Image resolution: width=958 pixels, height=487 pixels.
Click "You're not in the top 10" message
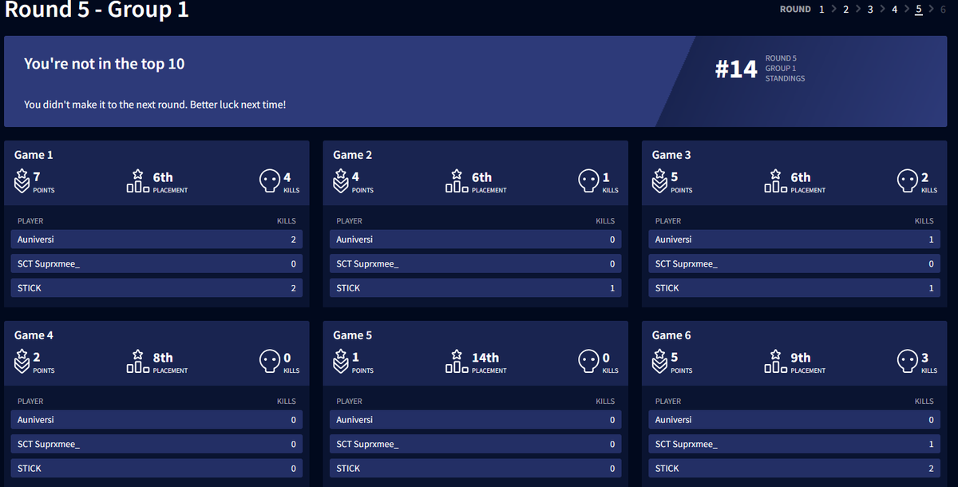pos(104,64)
